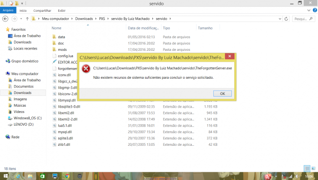Select PXS in the address bar breadcrumb
318x180 pixels.
tap(102, 19)
